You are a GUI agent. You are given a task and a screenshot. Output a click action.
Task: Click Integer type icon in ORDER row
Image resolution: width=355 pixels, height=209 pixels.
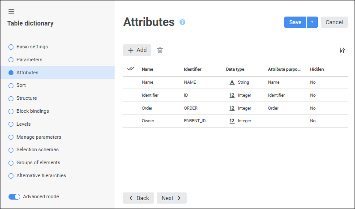tap(232, 108)
